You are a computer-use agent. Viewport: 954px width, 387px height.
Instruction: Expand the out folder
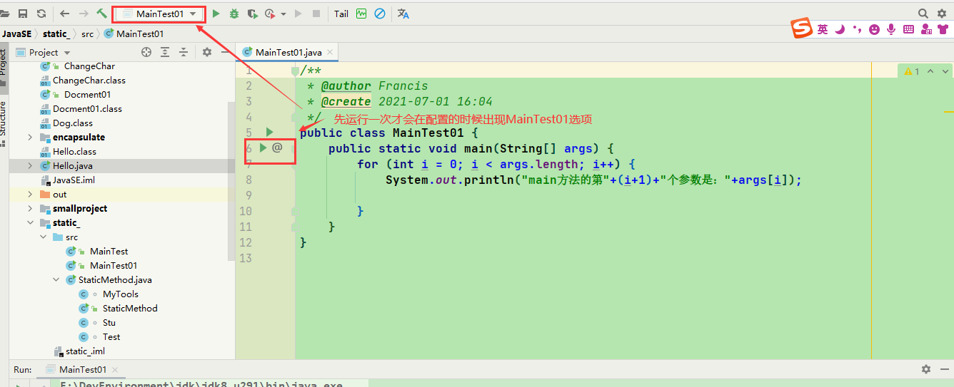(30, 195)
